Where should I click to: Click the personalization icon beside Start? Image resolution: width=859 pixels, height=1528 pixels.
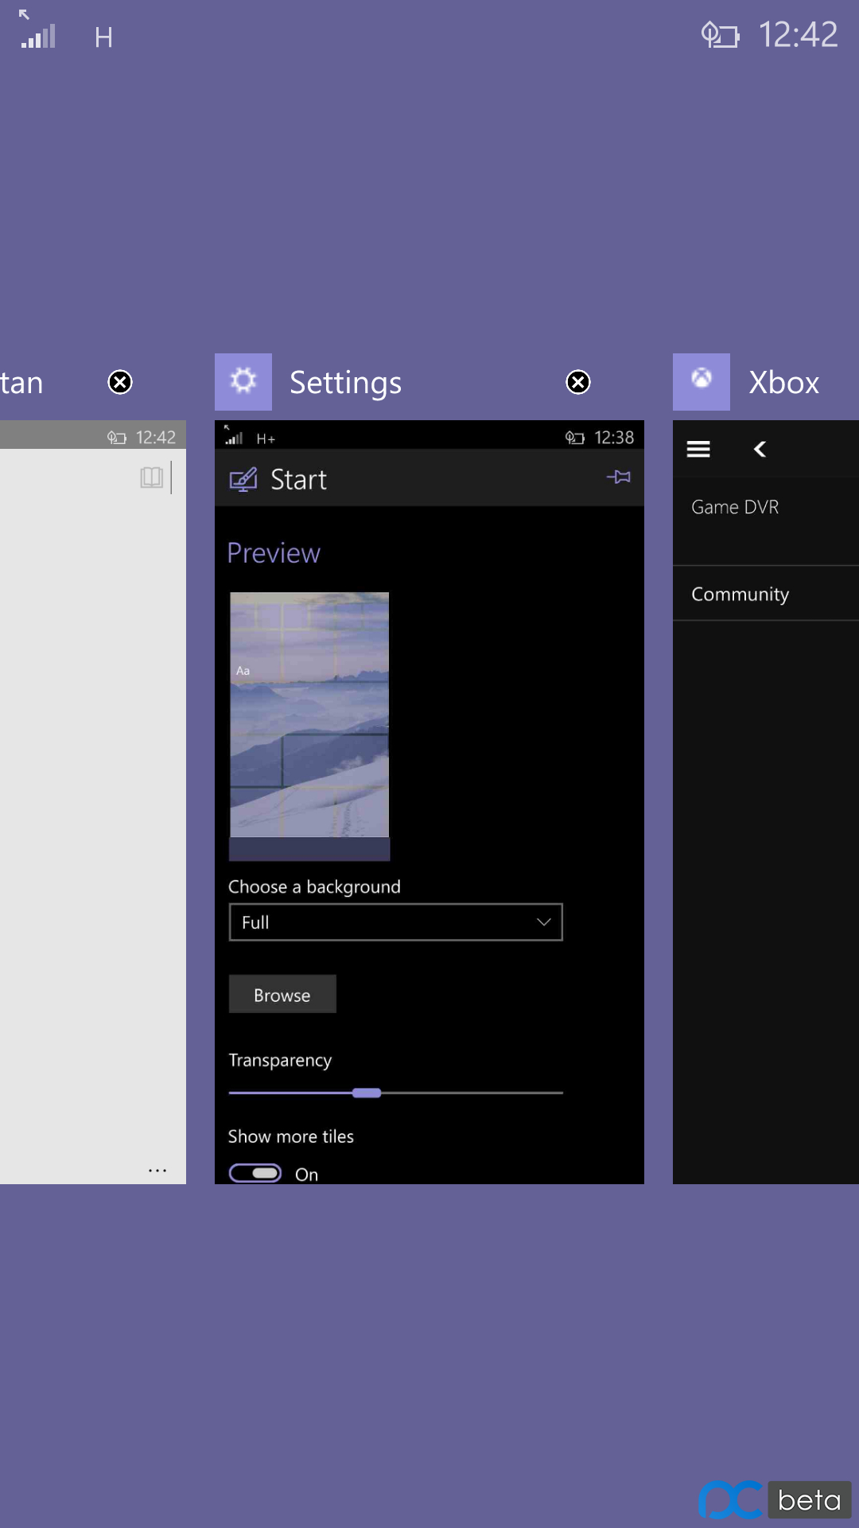[243, 479]
